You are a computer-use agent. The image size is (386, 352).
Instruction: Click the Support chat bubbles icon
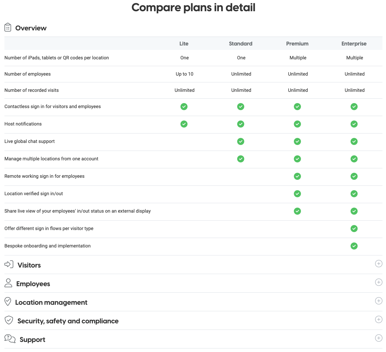point(10,339)
